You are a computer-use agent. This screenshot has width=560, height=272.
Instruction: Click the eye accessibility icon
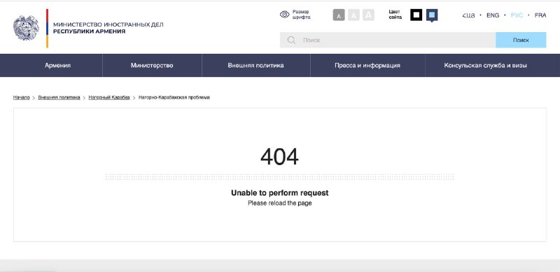click(285, 14)
